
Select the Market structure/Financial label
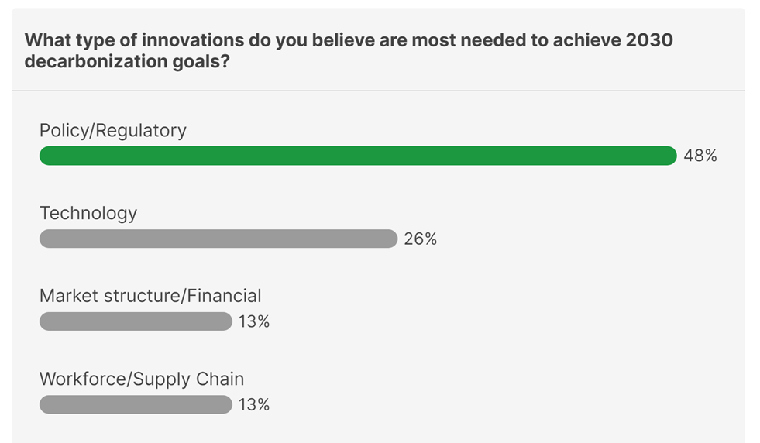150,296
